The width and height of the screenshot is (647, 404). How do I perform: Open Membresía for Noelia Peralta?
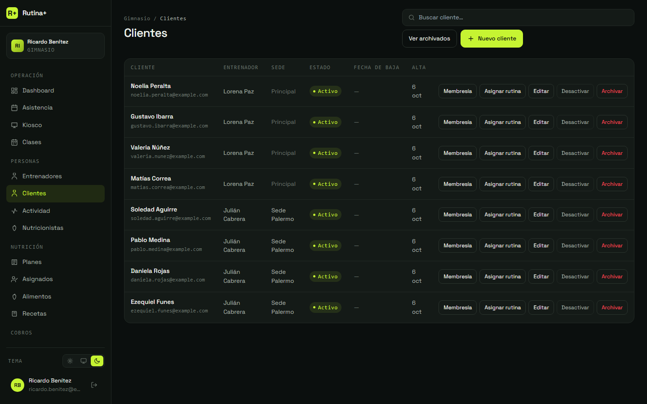[457, 91]
